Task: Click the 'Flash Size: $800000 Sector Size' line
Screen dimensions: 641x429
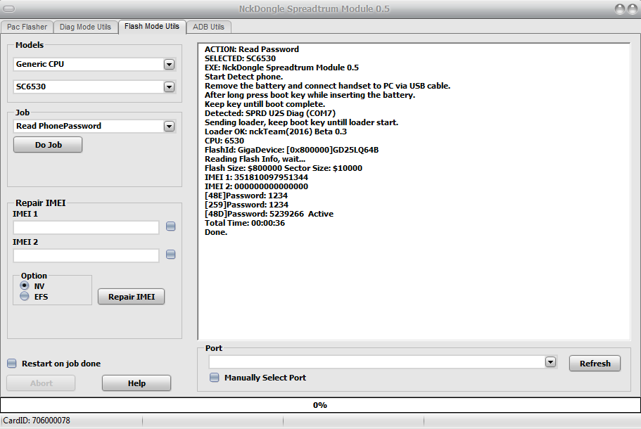Action: [284, 168]
